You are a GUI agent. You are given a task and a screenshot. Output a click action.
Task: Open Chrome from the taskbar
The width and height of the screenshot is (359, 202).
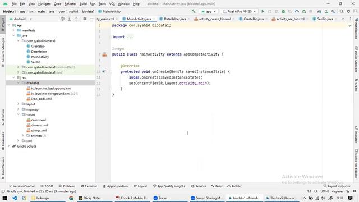71,198
